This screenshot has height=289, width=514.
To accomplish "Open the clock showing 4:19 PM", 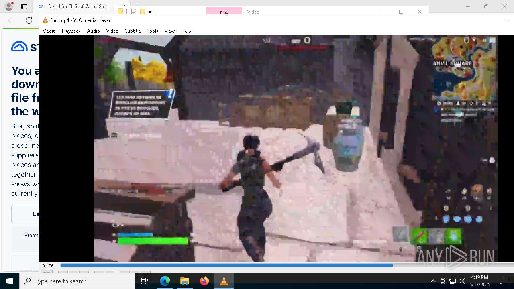I will [480, 281].
